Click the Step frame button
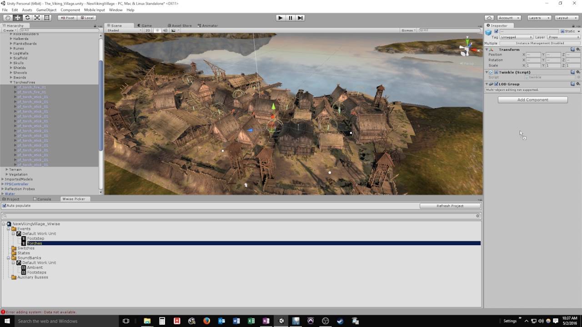The width and height of the screenshot is (582, 327). pyautogui.click(x=300, y=18)
